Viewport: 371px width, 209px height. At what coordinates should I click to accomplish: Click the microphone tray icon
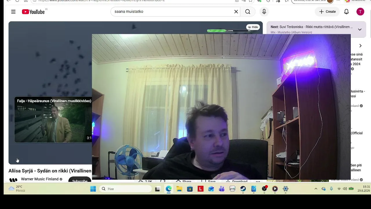pos(331,189)
